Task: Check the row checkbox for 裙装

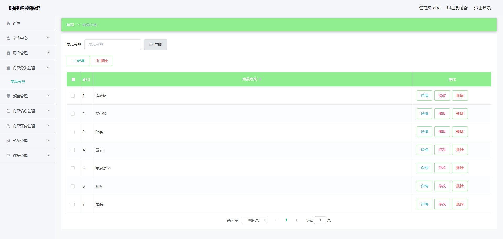Action: pos(73,204)
